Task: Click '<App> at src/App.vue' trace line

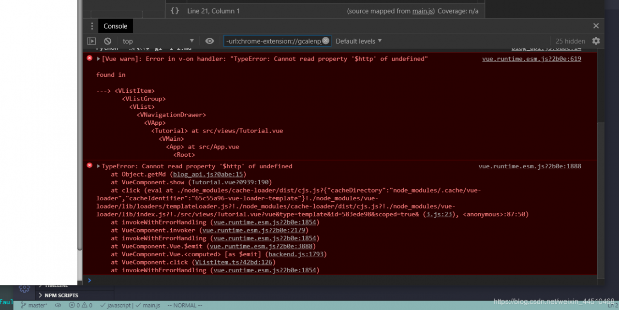Action: [203, 147]
